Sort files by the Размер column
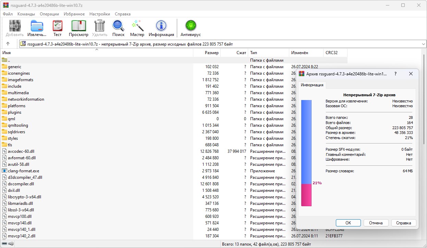 pyautogui.click(x=207, y=53)
